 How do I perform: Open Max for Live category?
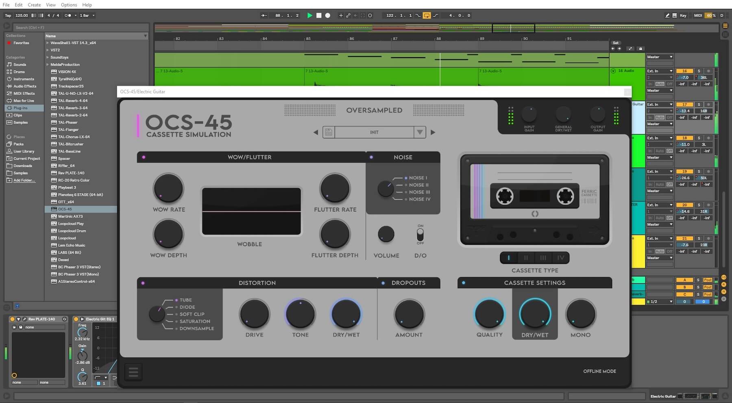pyautogui.click(x=24, y=101)
